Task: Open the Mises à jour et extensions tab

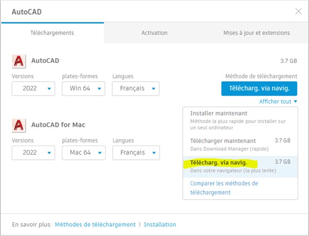Action: click(x=256, y=33)
